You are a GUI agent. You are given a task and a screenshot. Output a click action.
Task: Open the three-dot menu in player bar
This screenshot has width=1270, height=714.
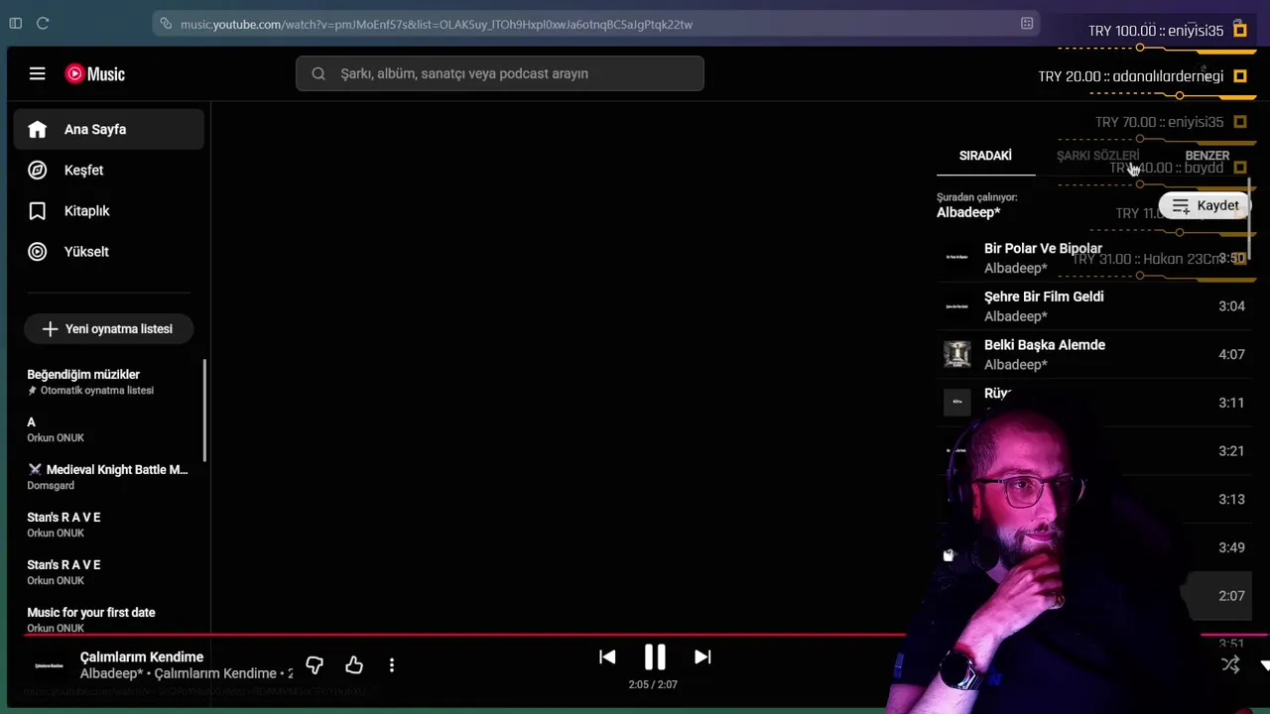(392, 664)
